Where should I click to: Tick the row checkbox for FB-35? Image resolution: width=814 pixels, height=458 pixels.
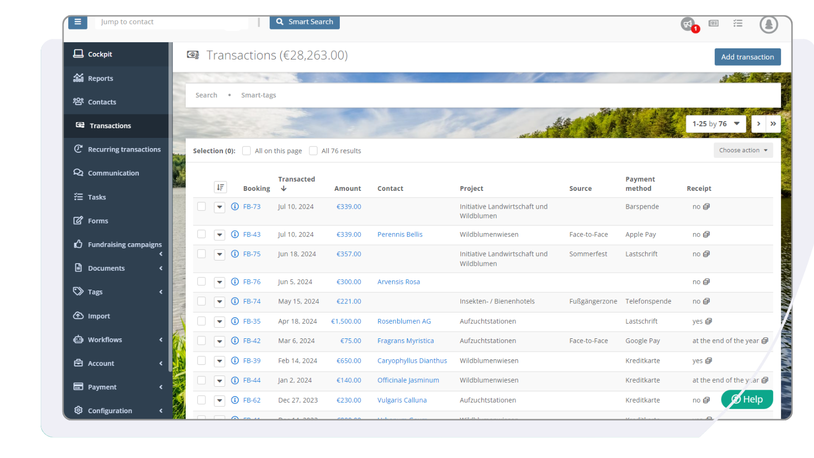point(201,321)
